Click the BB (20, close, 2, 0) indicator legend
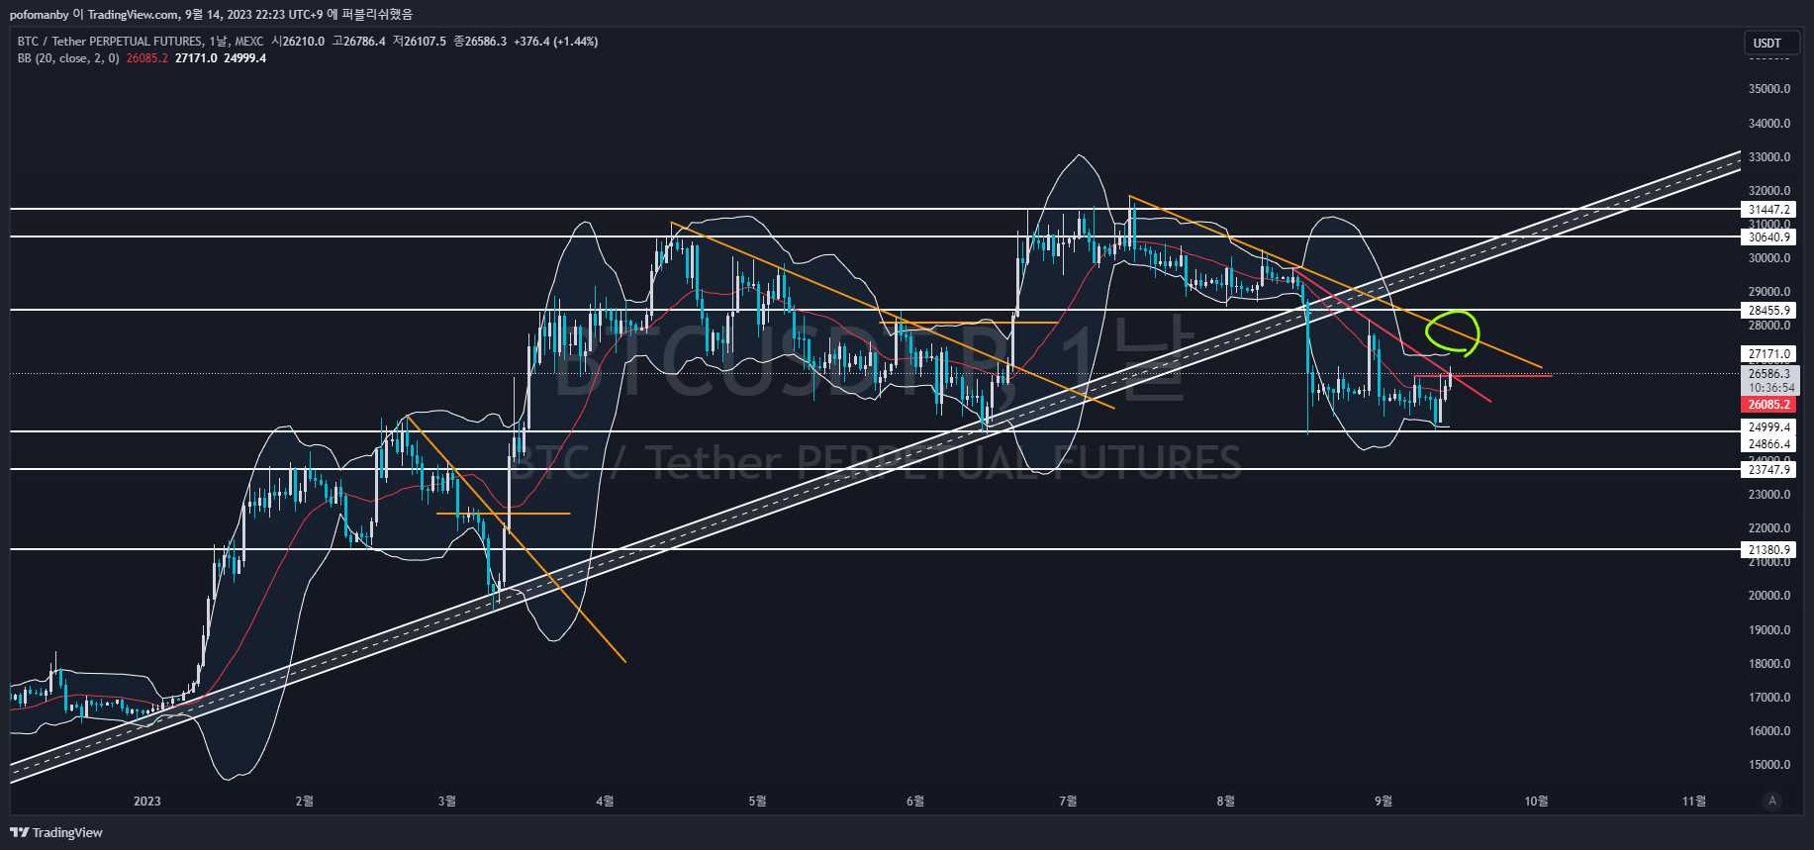This screenshot has width=1814, height=850. (x=68, y=58)
